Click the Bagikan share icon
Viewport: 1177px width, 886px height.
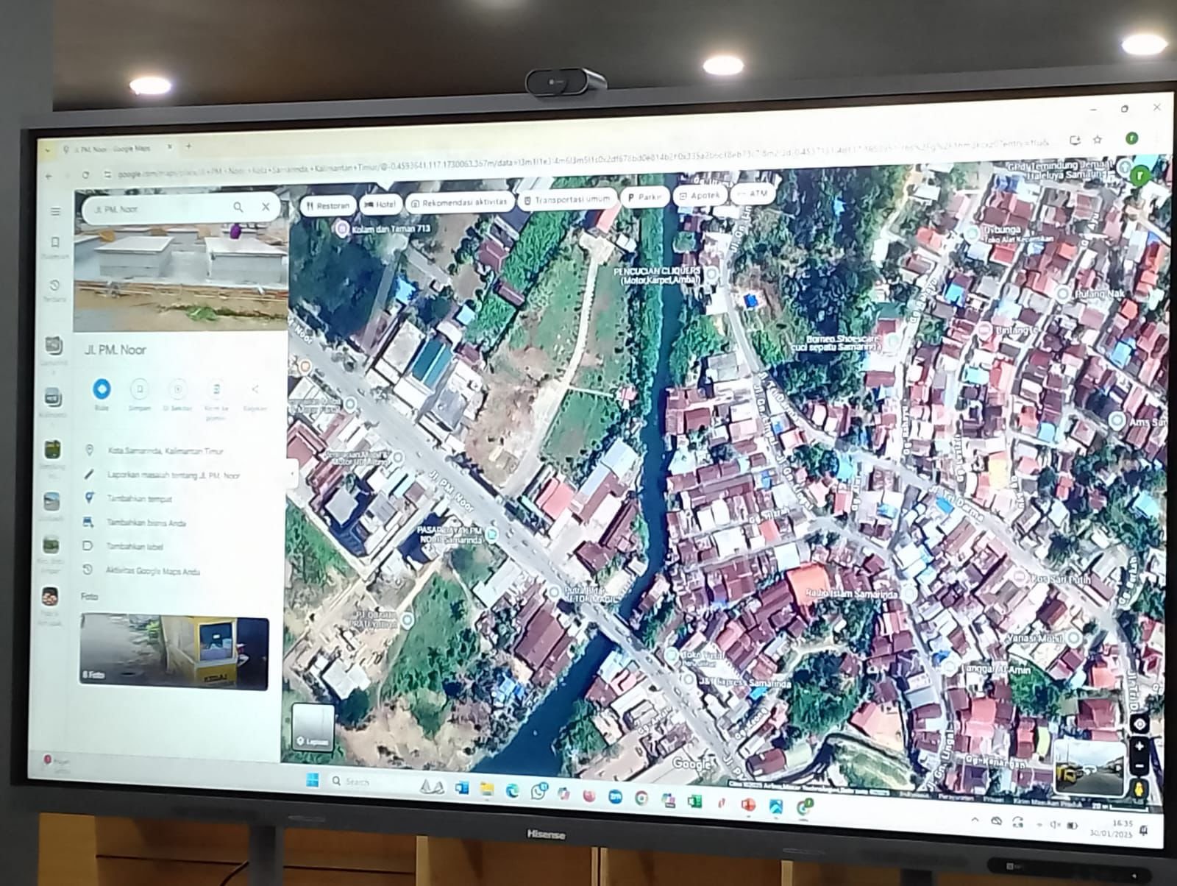coord(255,389)
